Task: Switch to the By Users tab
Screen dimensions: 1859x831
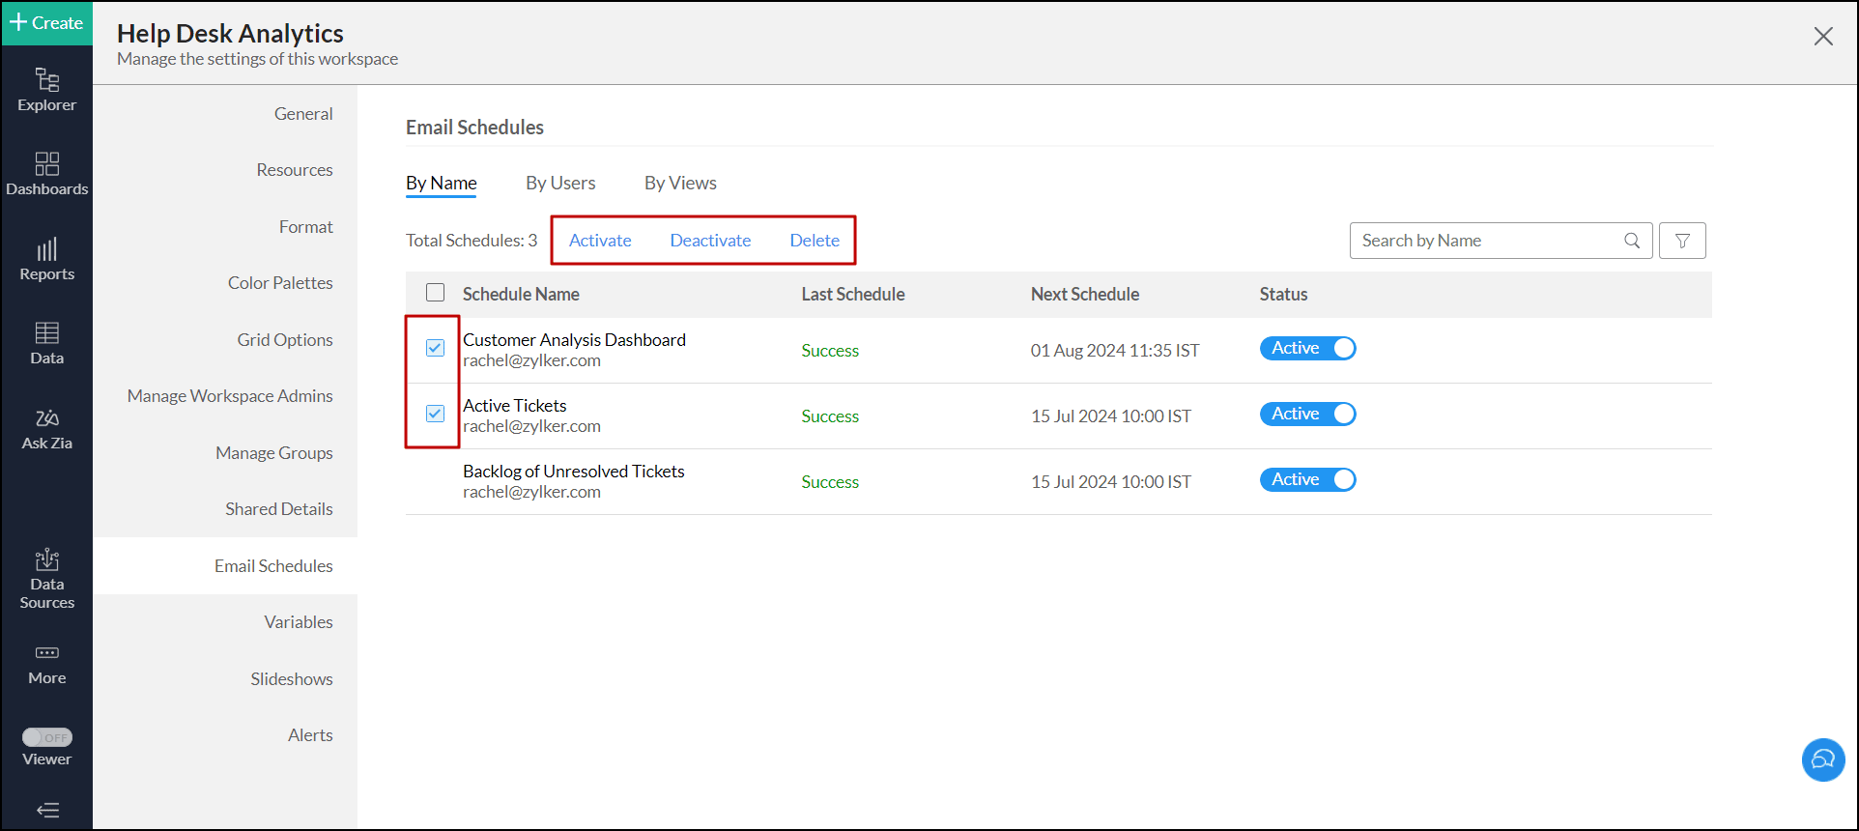Action: [560, 183]
